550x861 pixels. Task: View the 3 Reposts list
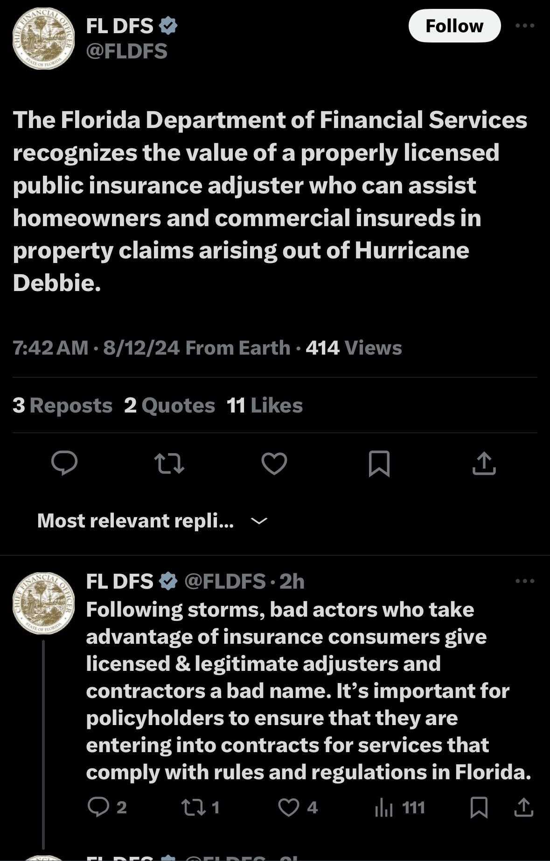click(x=63, y=406)
